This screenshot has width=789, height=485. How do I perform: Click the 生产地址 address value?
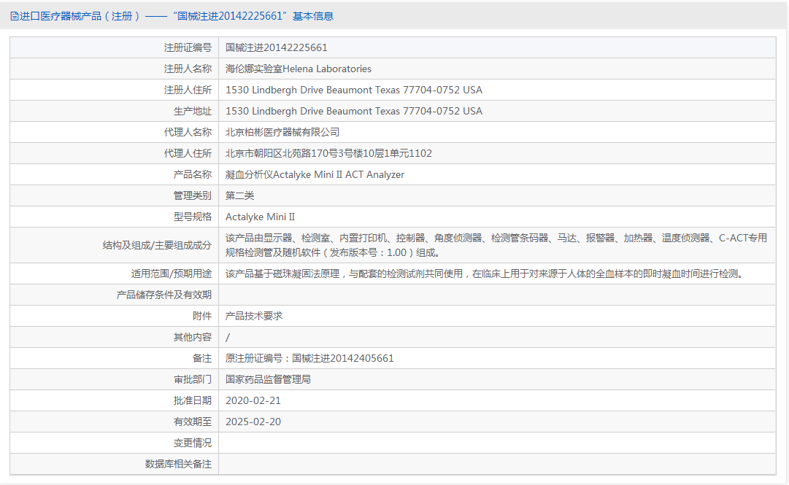click(354, 111)
